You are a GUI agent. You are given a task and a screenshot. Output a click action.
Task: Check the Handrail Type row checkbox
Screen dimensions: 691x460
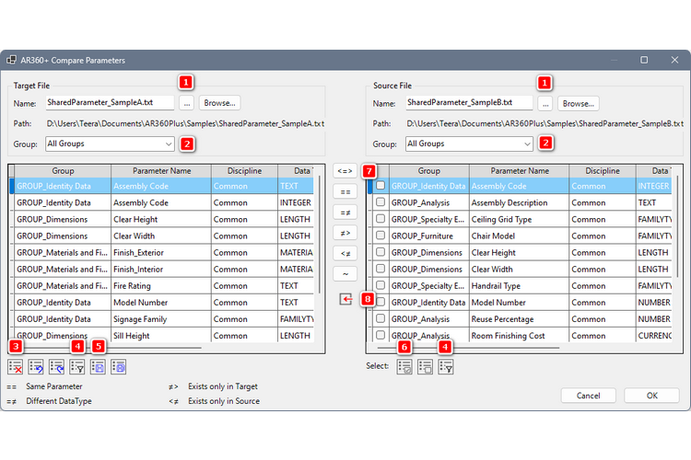[x=381, y=285]
